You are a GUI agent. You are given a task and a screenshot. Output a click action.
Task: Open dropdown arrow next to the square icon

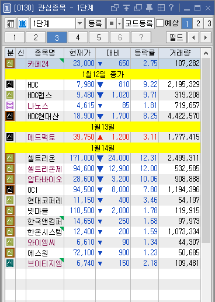coord(119,23)
